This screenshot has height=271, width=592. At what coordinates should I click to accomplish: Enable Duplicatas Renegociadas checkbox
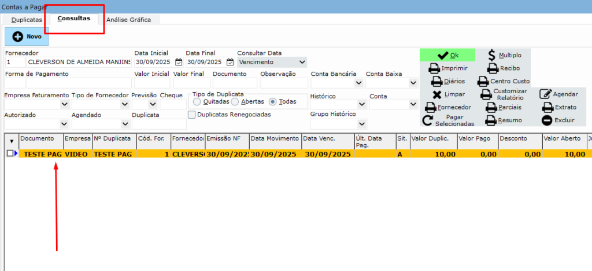pos(191,115)
